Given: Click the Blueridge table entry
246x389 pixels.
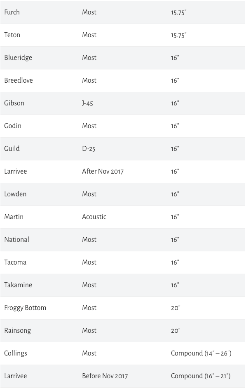Looking at the screenshot, I should click(18, 57).
